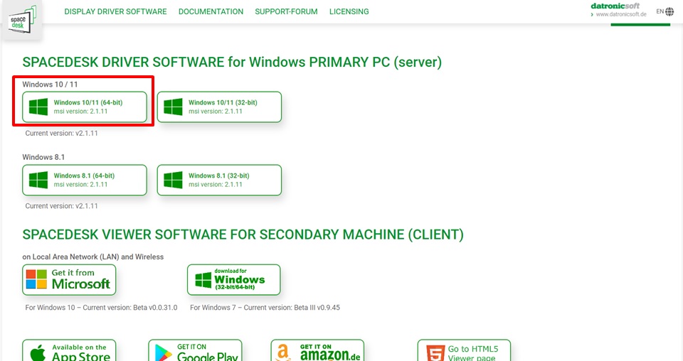Click the colorful Microsoft logo icon

[36, 279]
